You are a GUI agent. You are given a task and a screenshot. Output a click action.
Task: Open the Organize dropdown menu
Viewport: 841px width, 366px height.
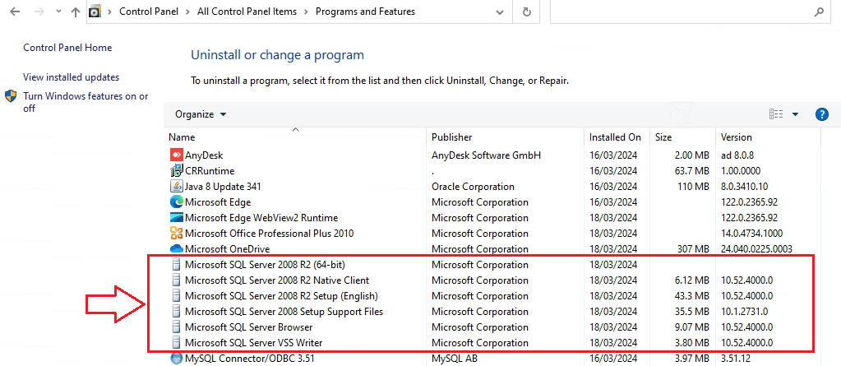click(x=201, y=114)
